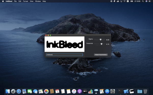Click the Reset Parameters button
Screen dimensions: 153x95
tap(101, 55)
